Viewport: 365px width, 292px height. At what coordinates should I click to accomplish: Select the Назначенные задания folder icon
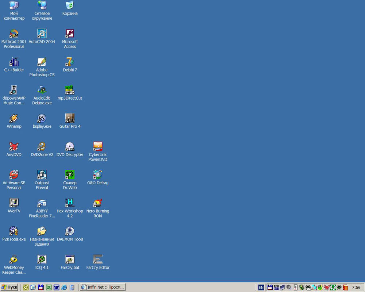tap(42, 236)
